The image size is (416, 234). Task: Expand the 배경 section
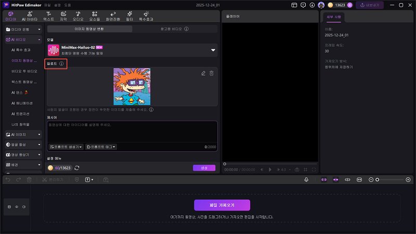23,165
